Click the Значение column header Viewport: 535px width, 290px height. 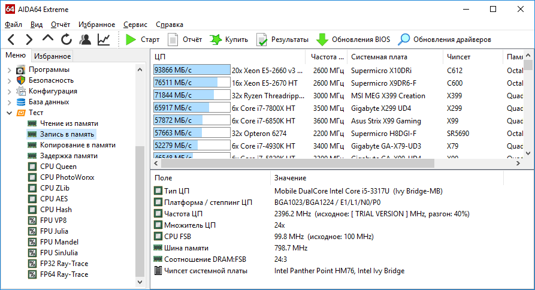pyautogui.click(x=387, y=178)
